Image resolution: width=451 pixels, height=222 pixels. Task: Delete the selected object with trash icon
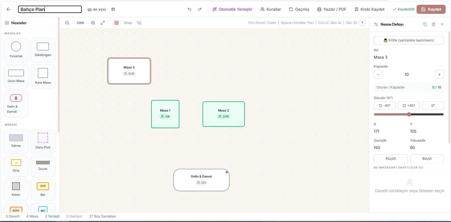click(434, 24)
